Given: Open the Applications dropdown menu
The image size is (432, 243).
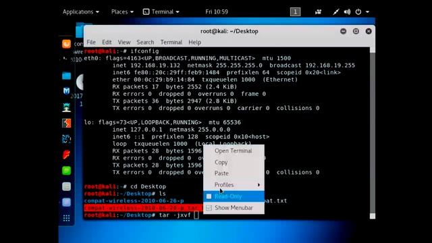Looking at the screenshot, I should click(81, 12).
